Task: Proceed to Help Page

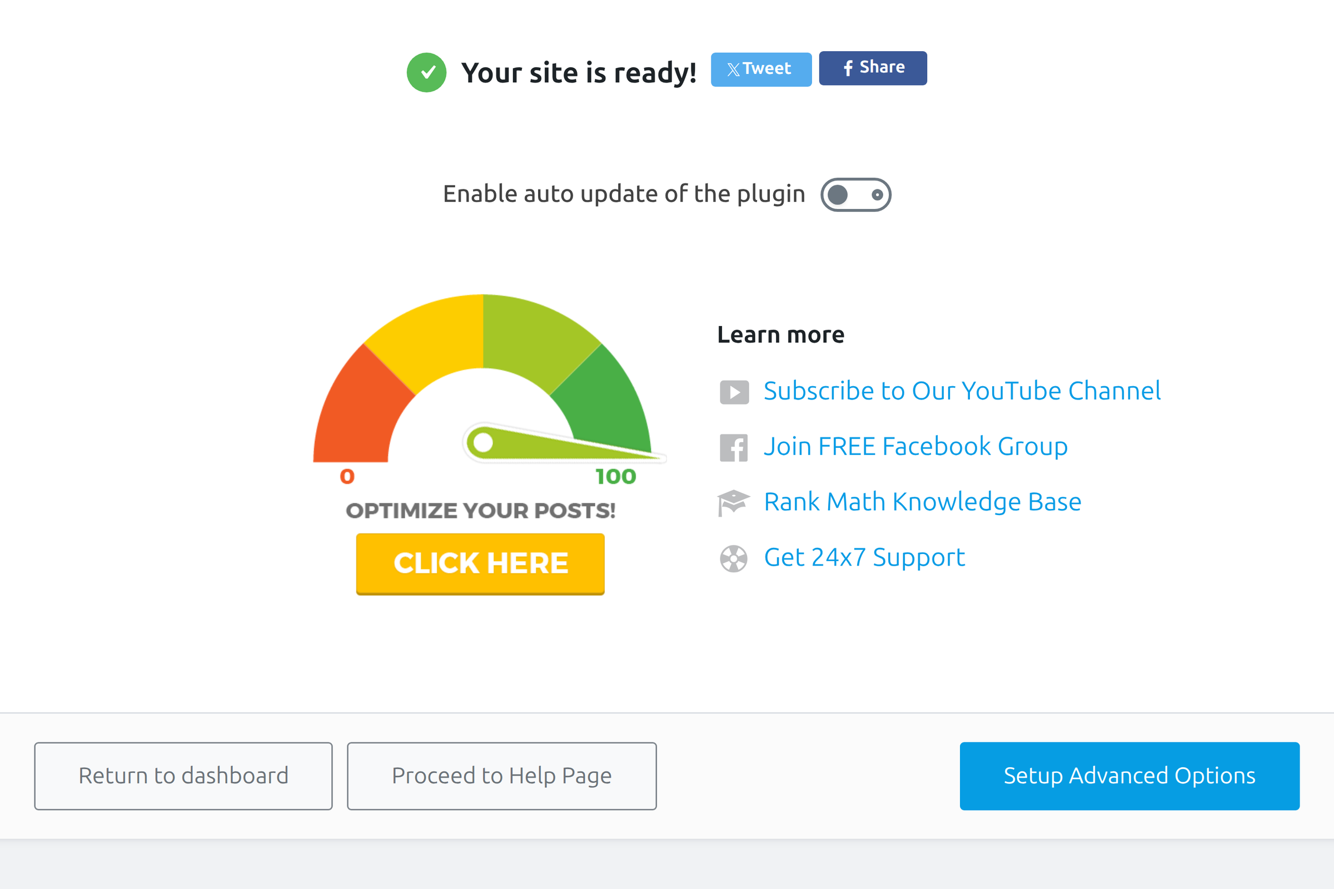Action: click(x=502, y=776)
